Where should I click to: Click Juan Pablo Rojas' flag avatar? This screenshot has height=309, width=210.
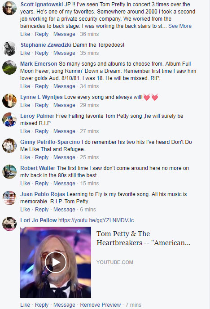[9, 198]
